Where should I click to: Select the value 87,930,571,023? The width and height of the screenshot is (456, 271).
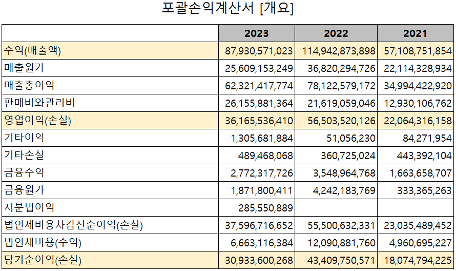tap(259, 51)
